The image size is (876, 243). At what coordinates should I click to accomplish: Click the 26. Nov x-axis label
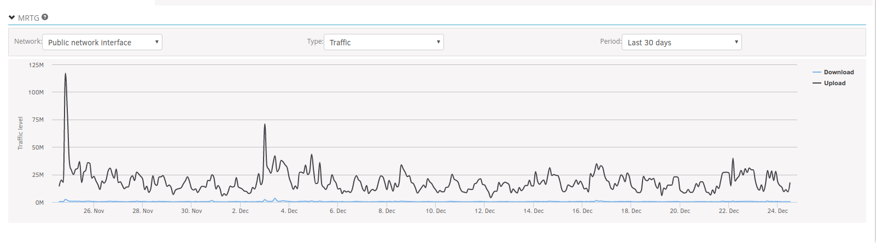tap(94, 211)
